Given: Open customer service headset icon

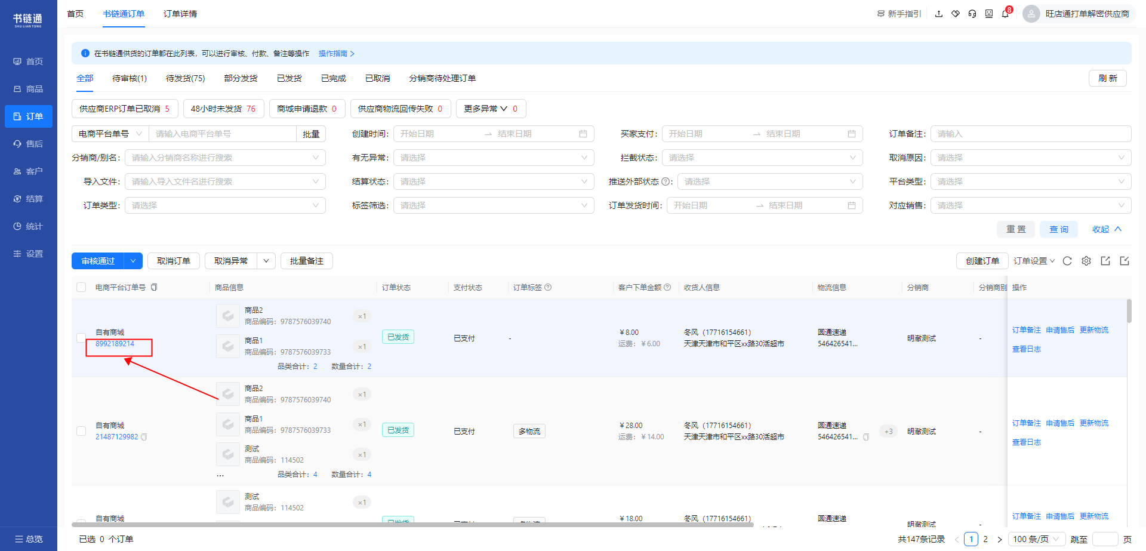Looking at the screenshot, I should coord(972,14).
